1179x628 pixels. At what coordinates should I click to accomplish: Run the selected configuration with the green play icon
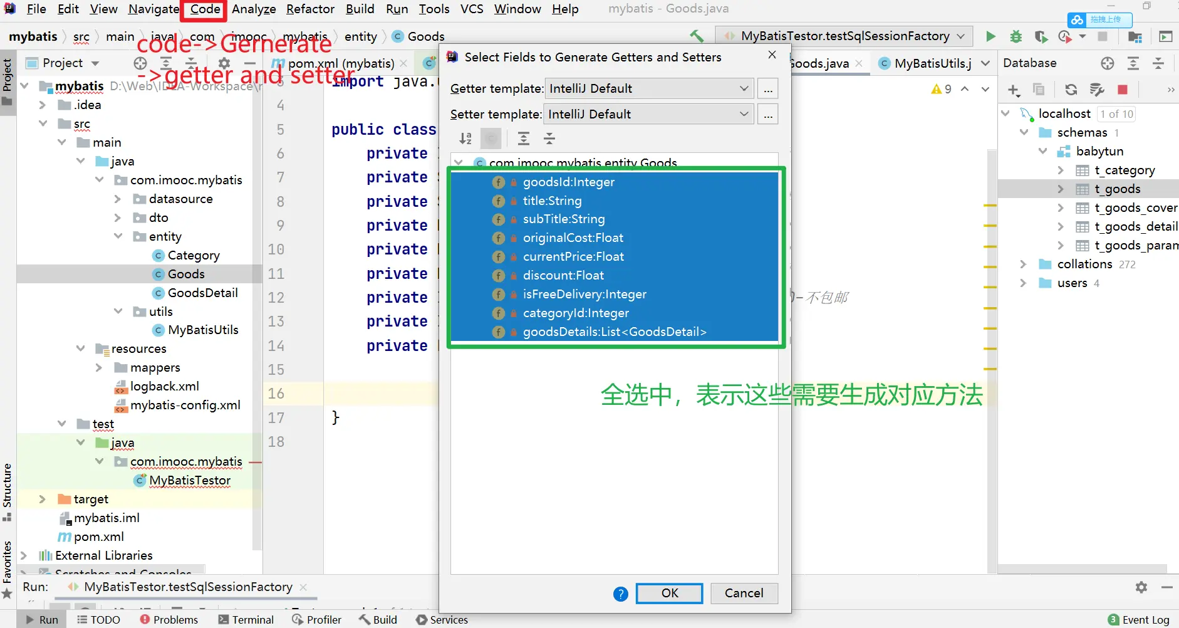pos(990,36)
